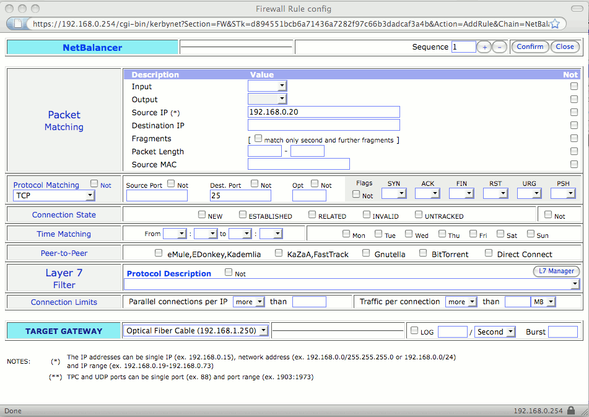589x417 pixels.
Task: Open the Target Gateway dropdown
Action: click(196, 331)
